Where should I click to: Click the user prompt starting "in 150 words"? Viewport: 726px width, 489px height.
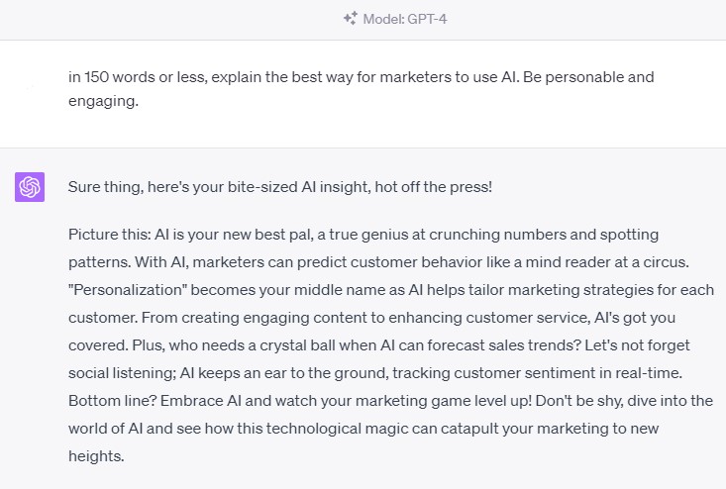click(297, 76)
